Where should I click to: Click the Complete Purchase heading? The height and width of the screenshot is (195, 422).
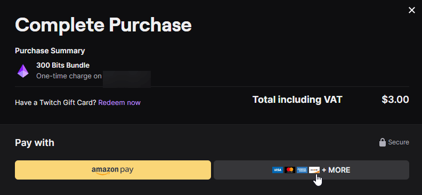(103, 25)
